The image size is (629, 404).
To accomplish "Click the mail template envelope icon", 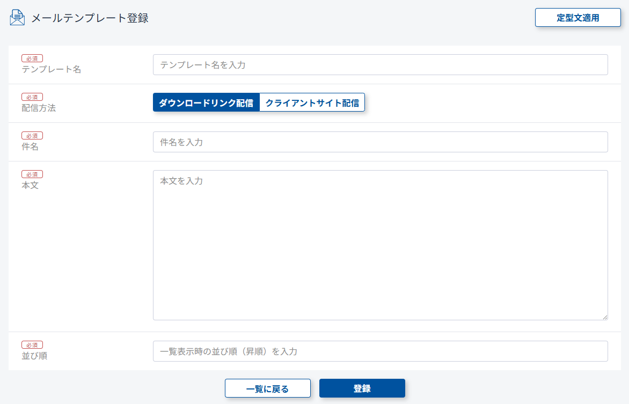I will tap(17, 18).
